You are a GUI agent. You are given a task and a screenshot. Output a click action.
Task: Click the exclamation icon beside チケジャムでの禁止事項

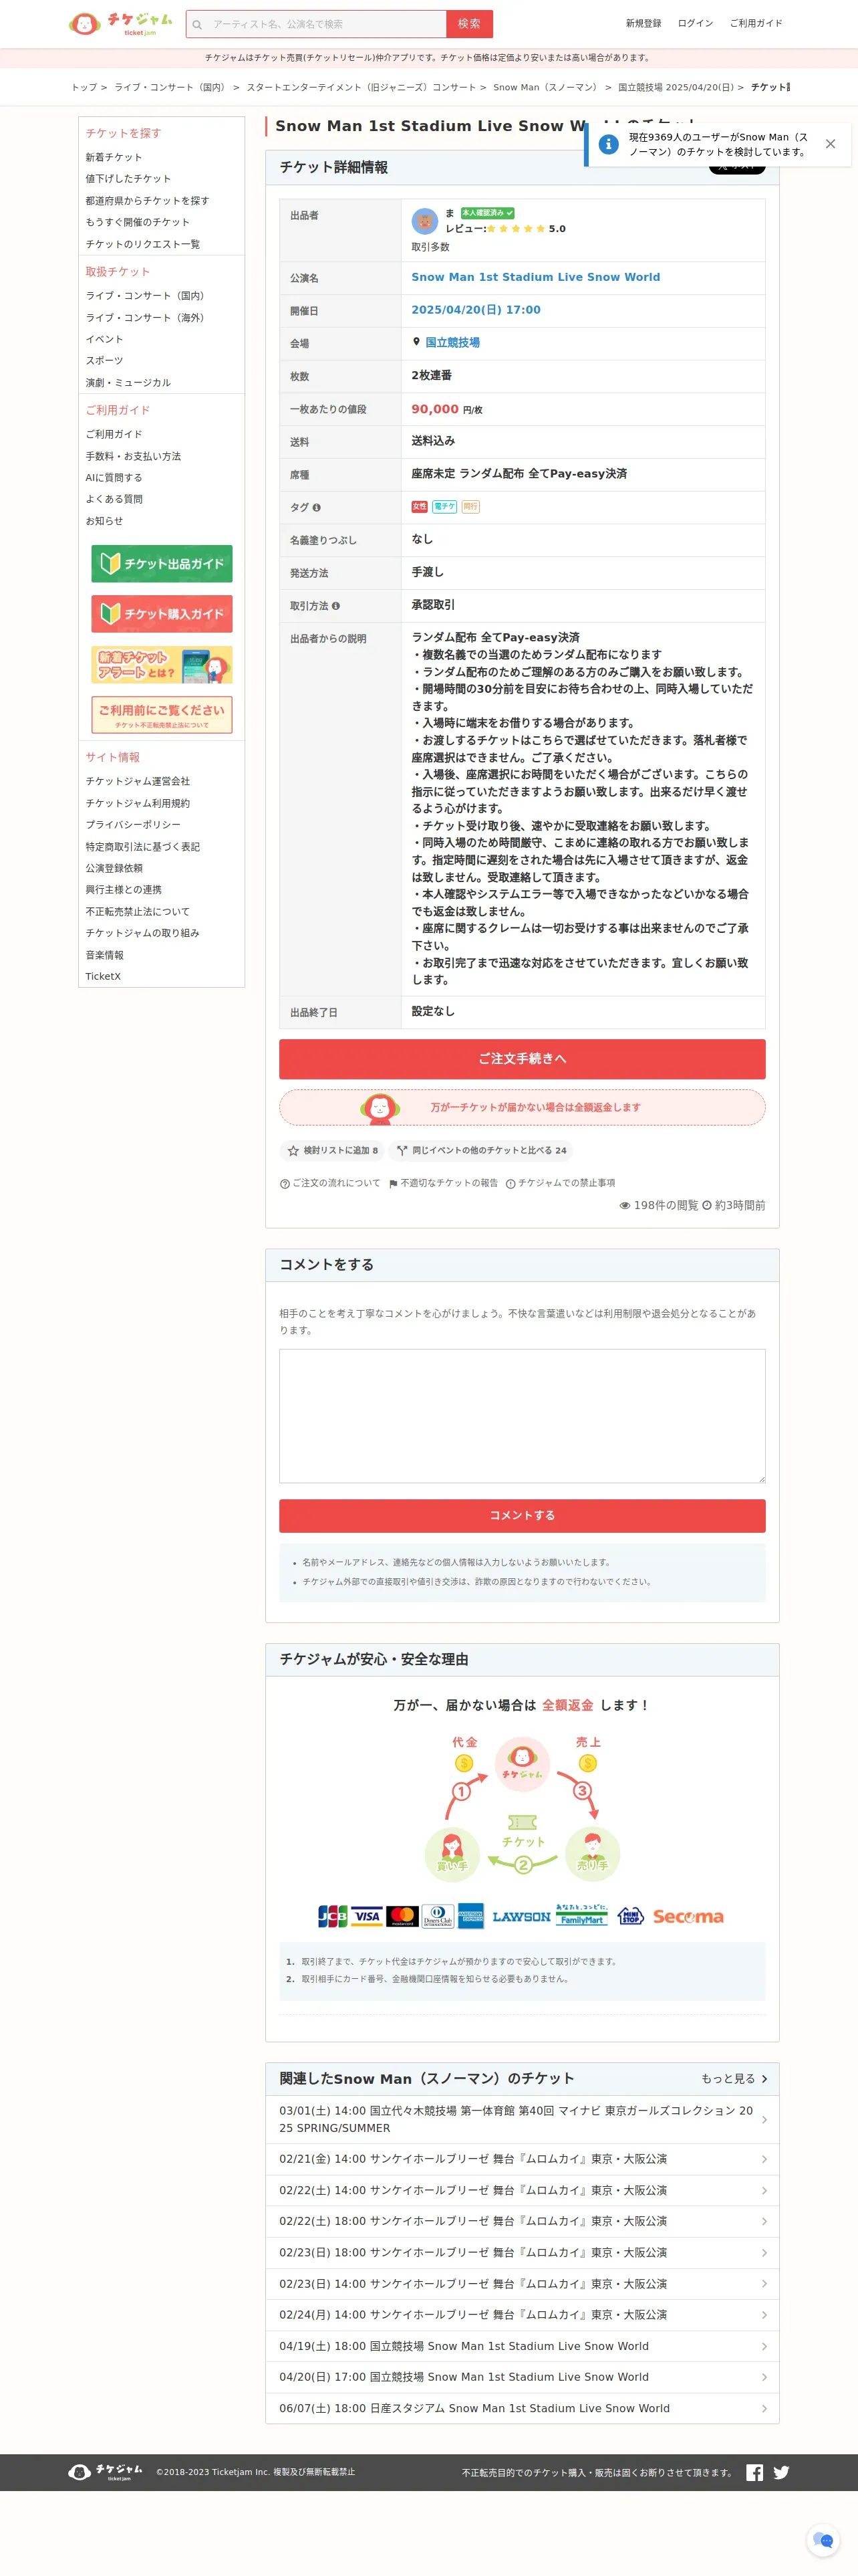[x=511, y=1183]
